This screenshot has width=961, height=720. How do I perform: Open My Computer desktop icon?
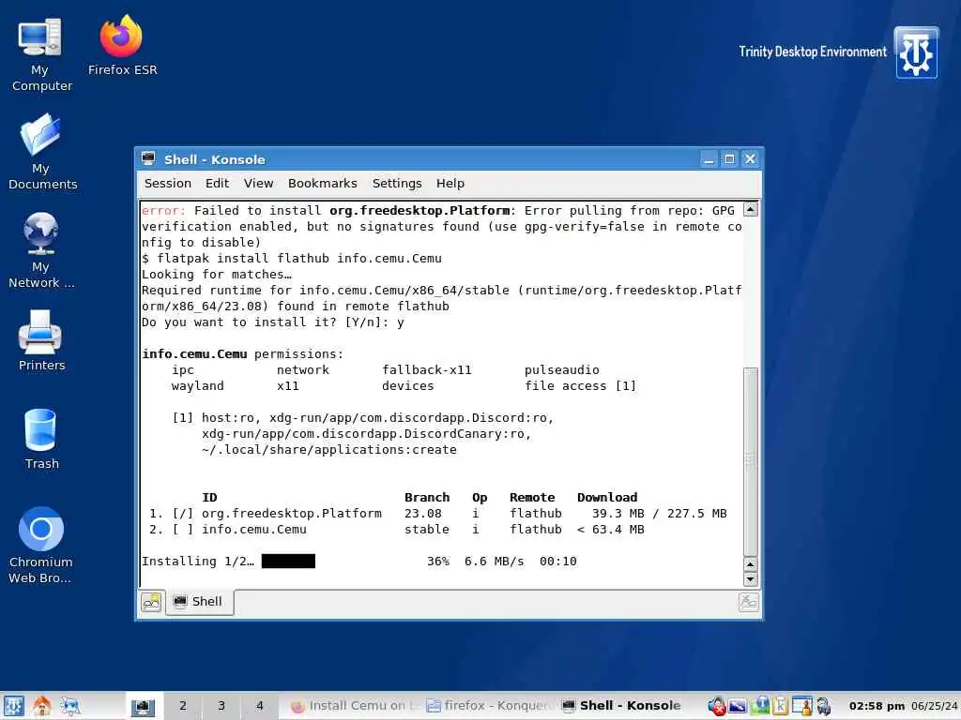(x=41, y=55)
